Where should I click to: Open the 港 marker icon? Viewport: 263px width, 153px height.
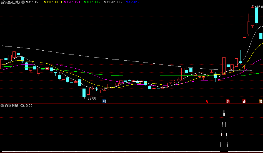[228, 101]
